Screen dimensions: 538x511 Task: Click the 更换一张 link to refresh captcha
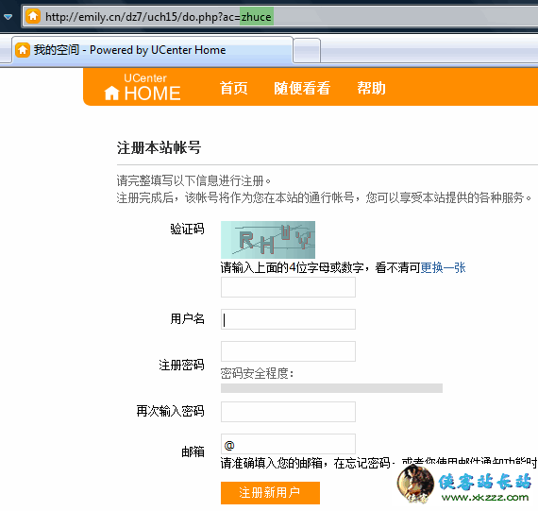tap(443, 267)
